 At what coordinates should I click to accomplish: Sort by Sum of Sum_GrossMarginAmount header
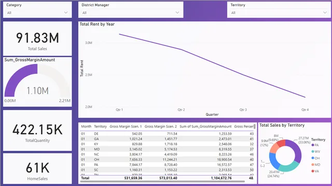[205, 127]
